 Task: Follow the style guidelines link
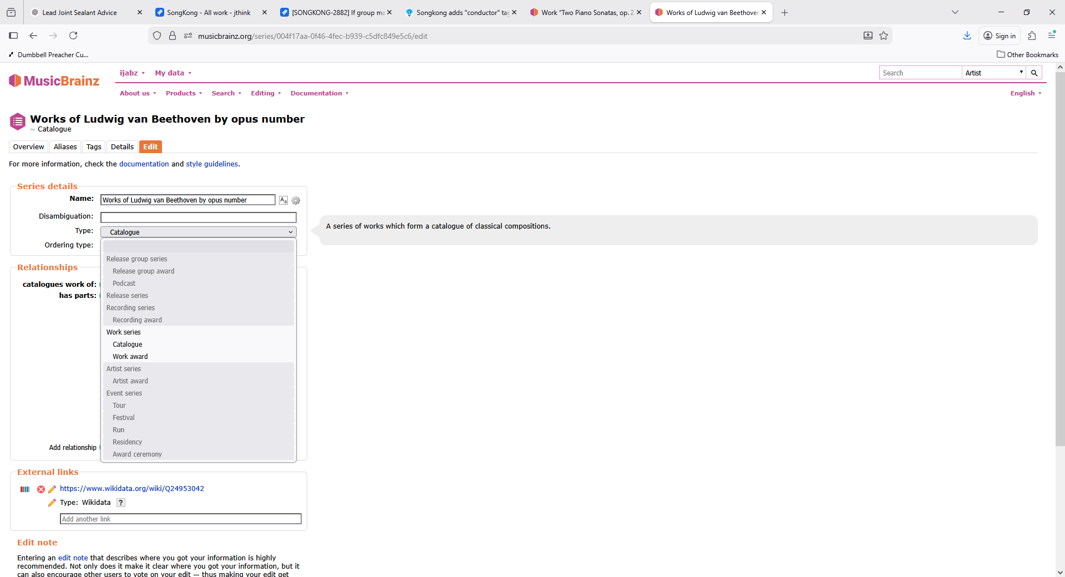(x=212, y=164)
